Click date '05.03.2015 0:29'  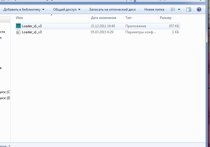pyautogui.click(x=102, y=32)
